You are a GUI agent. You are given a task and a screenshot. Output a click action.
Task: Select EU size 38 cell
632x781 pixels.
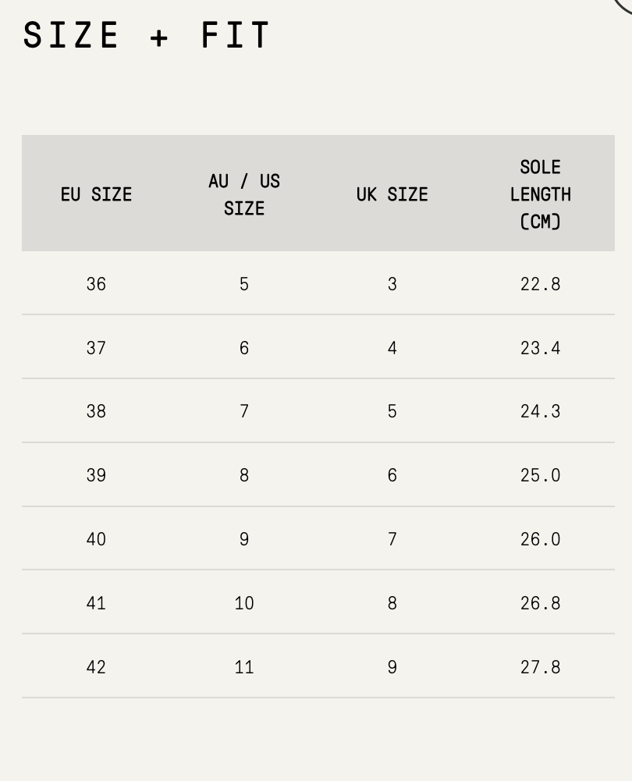coord(96,411)
